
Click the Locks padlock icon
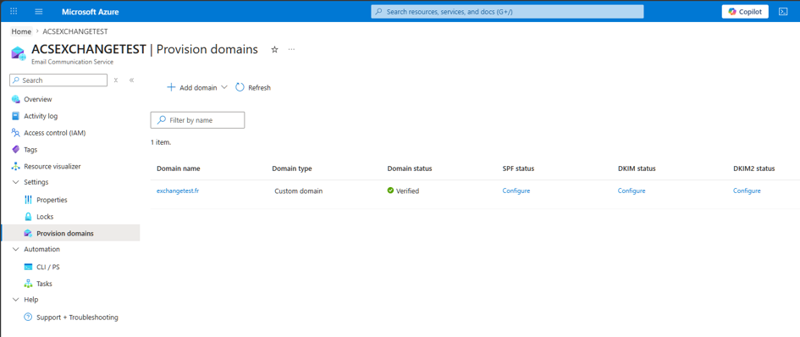(28, 217)
